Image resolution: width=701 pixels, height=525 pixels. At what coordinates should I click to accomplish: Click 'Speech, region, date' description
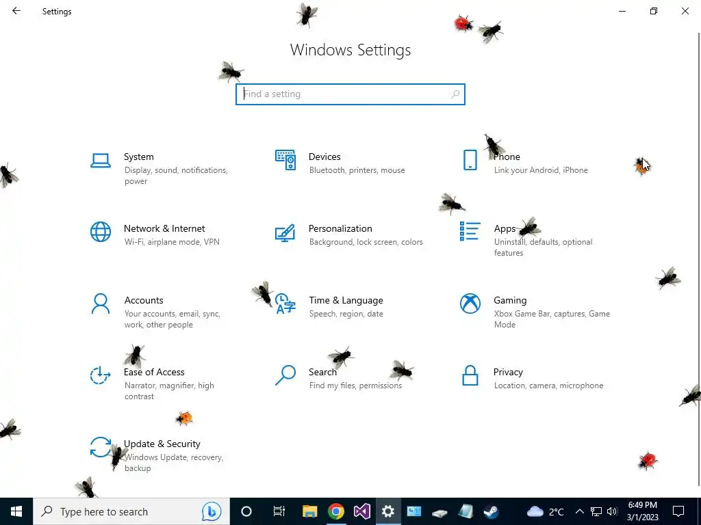[x=346, y=314]
